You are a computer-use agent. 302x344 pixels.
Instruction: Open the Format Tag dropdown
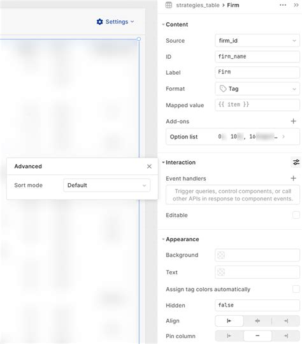[x=257, y=89]
